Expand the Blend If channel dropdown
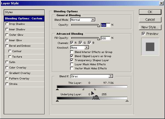This screenshot has height=119, width=165. coord(111,76)
